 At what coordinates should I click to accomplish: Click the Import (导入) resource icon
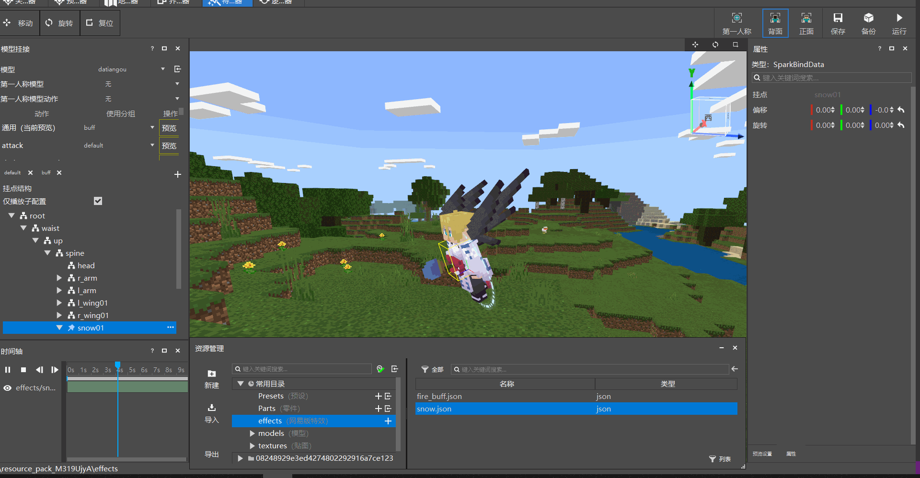pos(212,408)
